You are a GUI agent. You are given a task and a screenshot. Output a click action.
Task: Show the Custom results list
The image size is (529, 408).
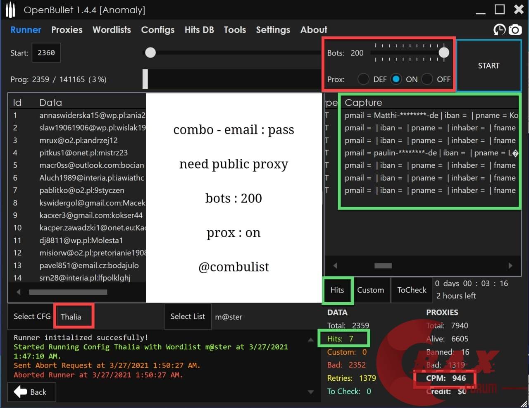click(x=370, y=290)
